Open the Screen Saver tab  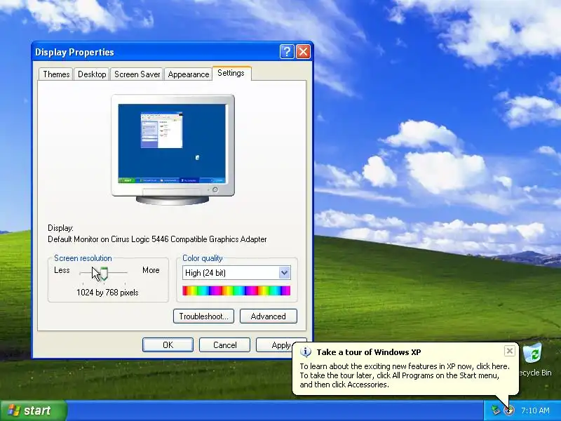pyautogui.click(x=137, y=74)
